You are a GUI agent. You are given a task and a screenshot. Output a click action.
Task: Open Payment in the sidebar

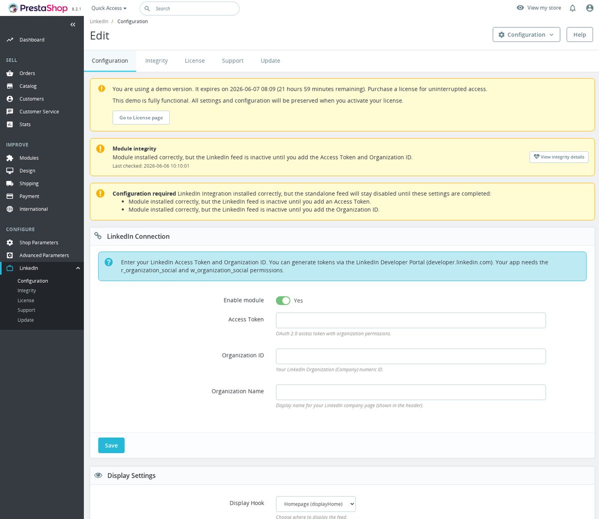click(x=29, y=197)
